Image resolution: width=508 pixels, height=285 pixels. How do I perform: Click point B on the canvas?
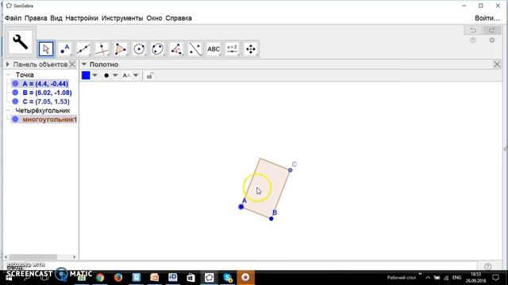[x=271, y=218]
